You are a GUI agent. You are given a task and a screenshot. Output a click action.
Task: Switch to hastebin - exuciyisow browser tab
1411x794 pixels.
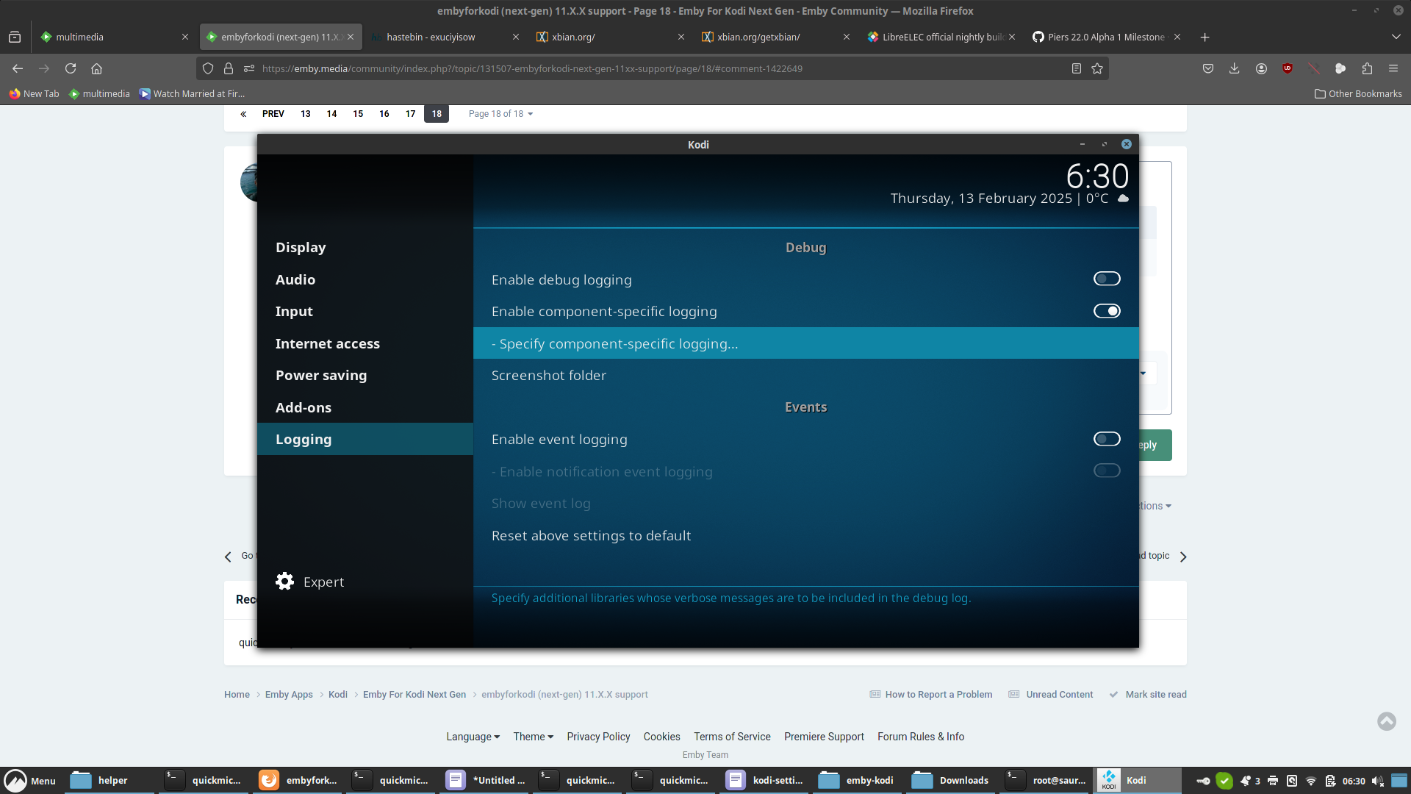click(431, 37)
